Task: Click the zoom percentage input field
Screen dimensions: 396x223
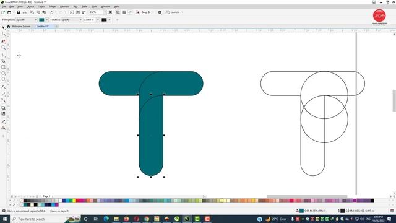Action: [96, 12]
